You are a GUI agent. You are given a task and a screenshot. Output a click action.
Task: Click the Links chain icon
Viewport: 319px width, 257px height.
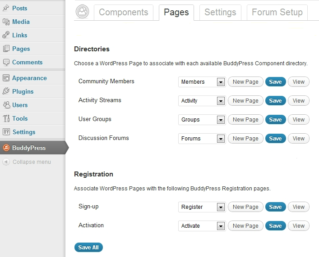[x=6, y=35]
